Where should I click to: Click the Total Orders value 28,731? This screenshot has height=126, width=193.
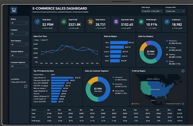(x=100, y=24)
